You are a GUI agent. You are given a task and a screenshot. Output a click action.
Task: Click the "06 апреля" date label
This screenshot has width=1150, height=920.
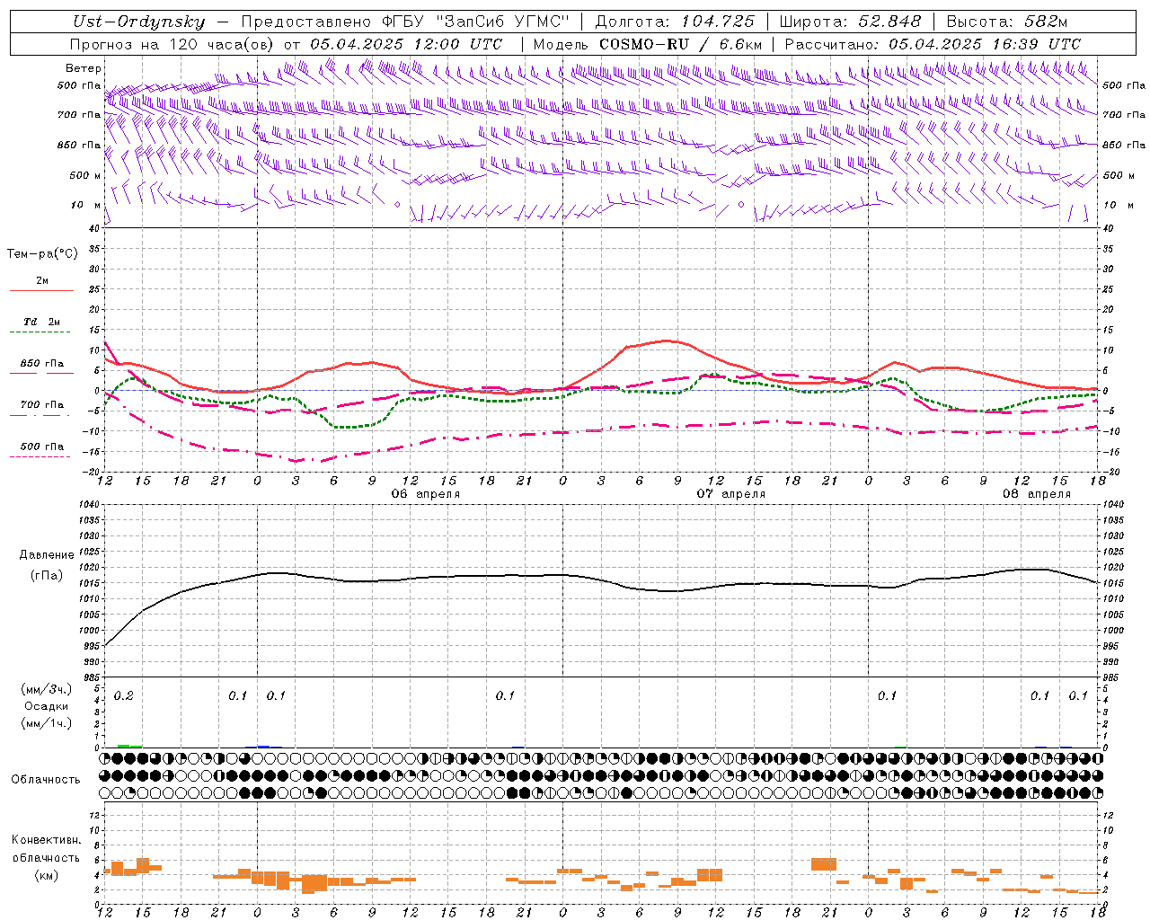(426, 494)
